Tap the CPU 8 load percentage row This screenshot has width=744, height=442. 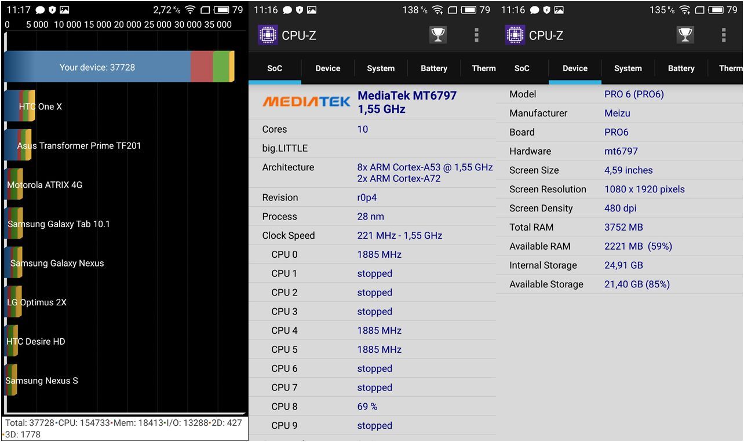[x=367, y=406]
